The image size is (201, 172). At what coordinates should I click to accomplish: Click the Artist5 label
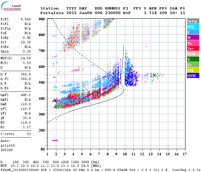tap(7, 146)
